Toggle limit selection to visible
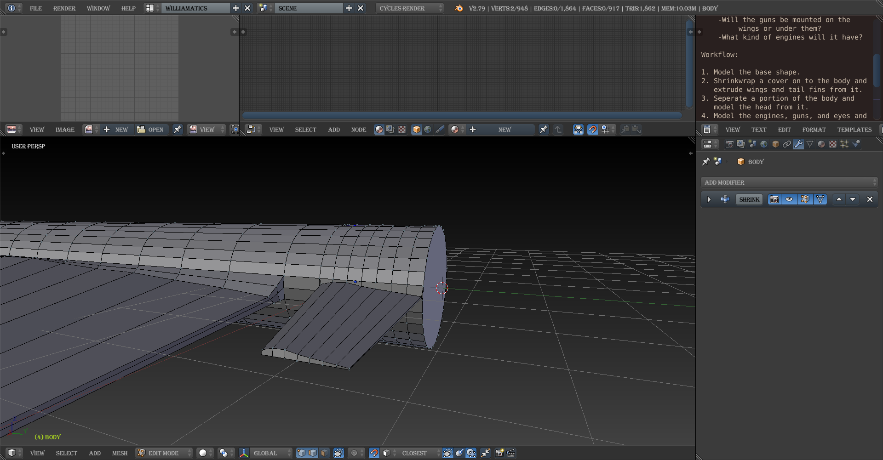Image resolution: width=883 pixels, height=460 pixels. 338,453
